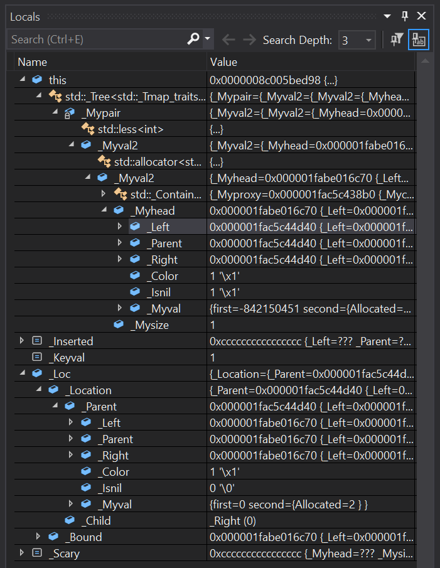Viewport: 440px width, 568px height.
Task: Click the _Mysize value 1
Action: pyautogui.click(x=213, y=325)
